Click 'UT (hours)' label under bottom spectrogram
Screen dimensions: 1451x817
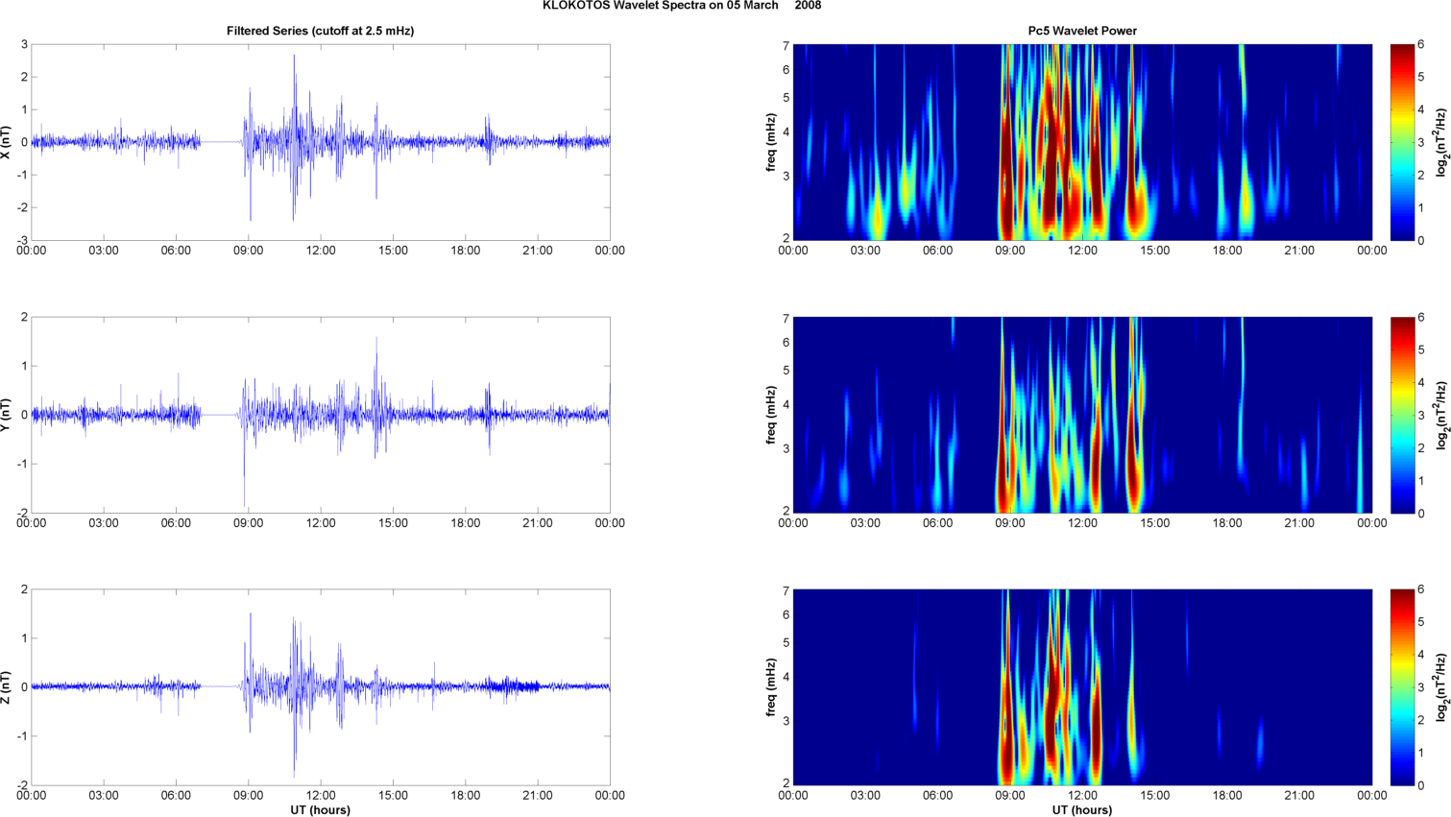(1082, 810)
